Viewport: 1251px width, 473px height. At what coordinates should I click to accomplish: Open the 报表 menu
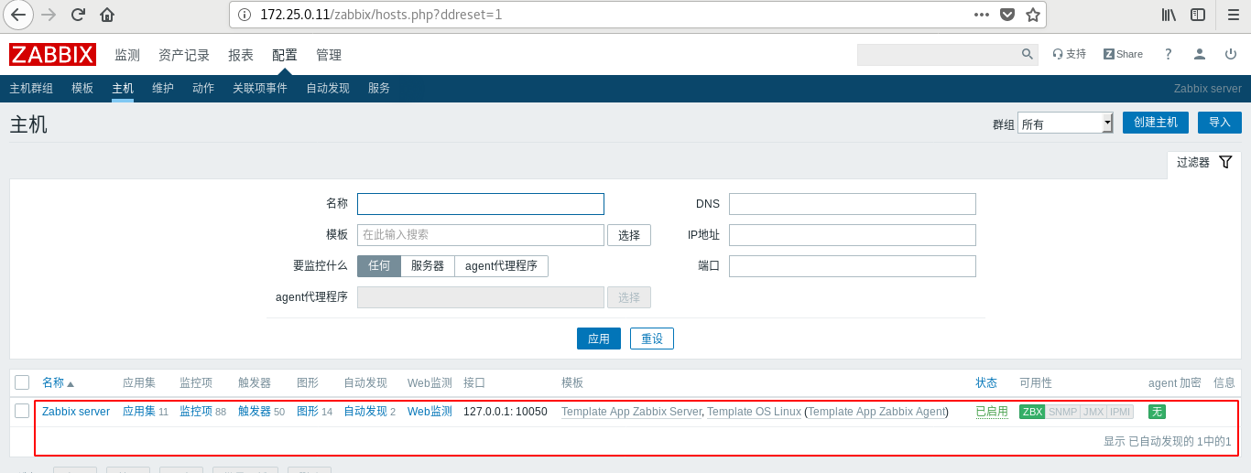(241, 55)
